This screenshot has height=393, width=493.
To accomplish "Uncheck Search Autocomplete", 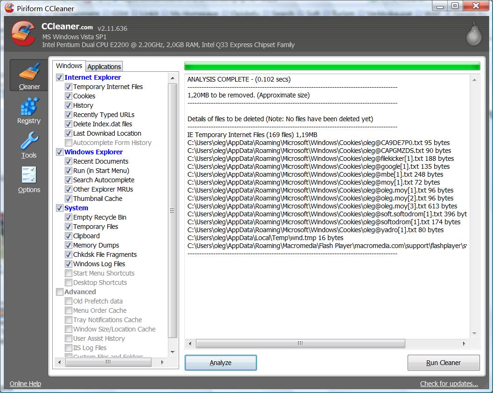I will click(68, 180).
